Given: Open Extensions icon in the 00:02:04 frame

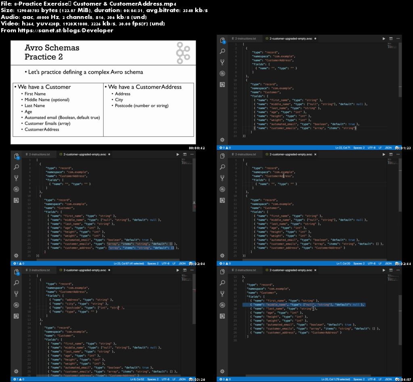Looking at the screenshot, I should [16, 200].
